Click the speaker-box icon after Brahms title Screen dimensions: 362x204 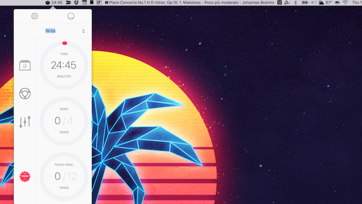[279, 3]
